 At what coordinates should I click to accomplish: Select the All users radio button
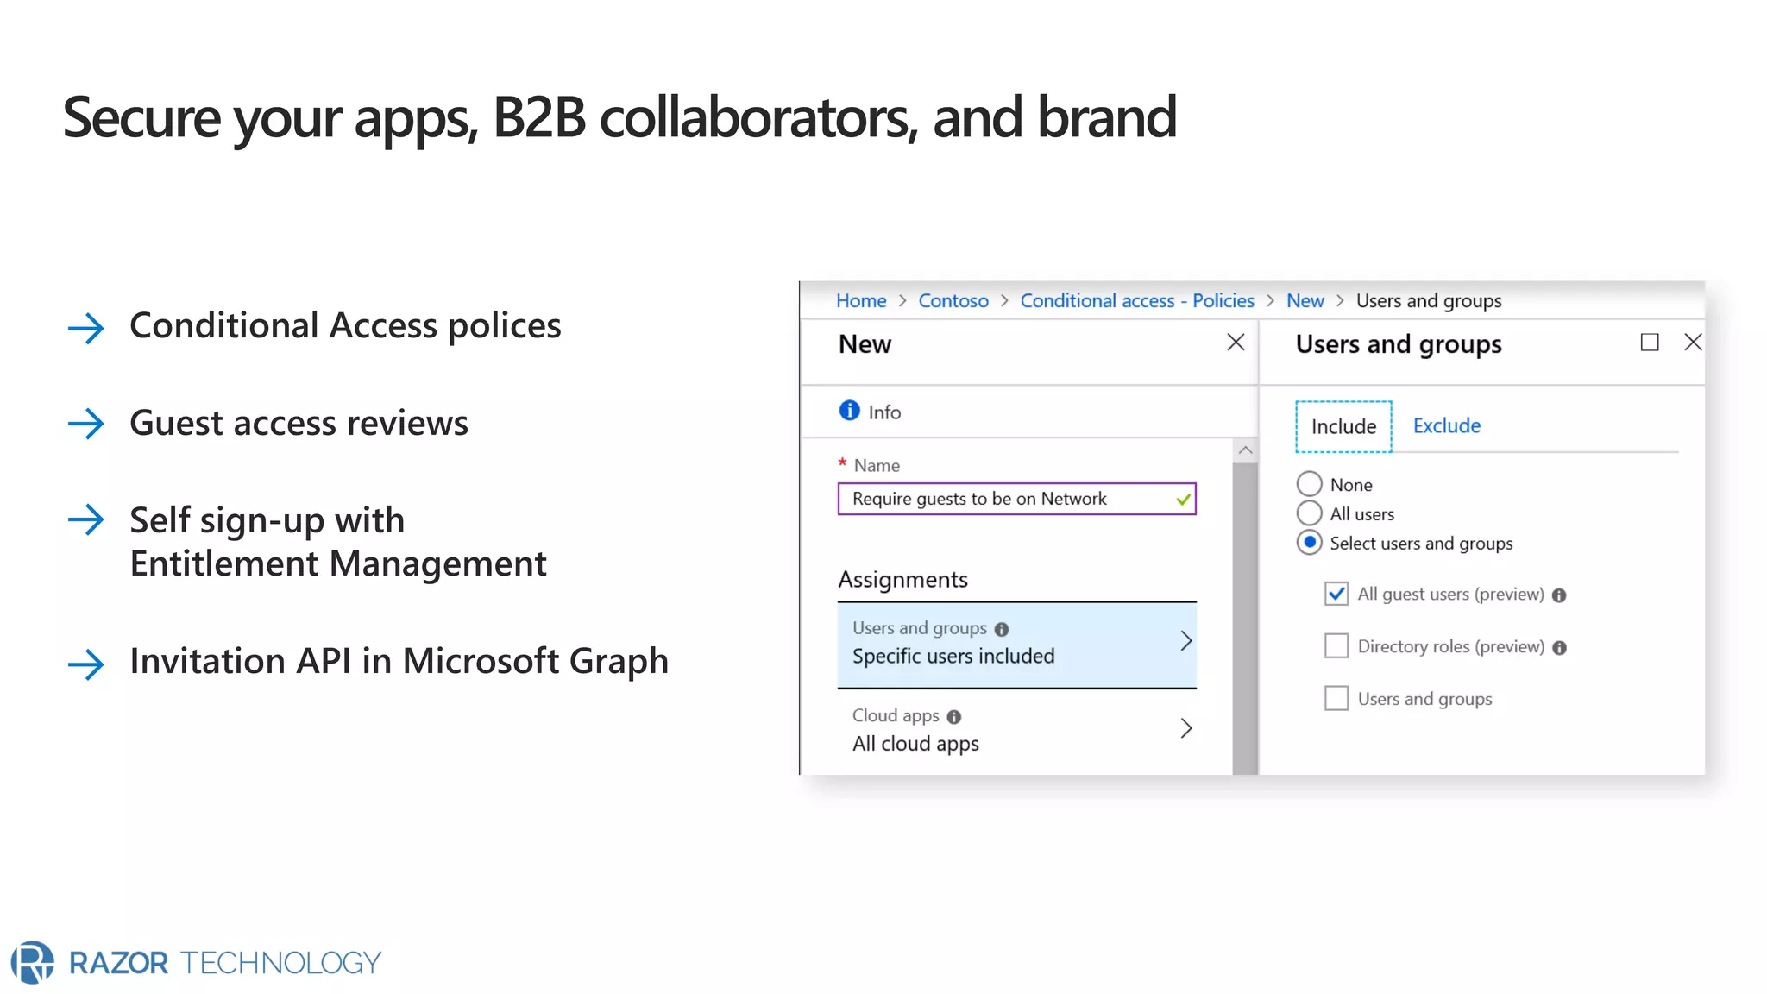click(x=1309, y=513)
